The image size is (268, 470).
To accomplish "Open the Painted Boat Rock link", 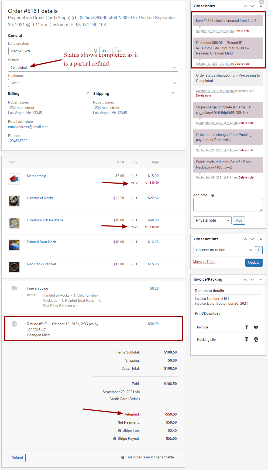I will pos(42,242).
